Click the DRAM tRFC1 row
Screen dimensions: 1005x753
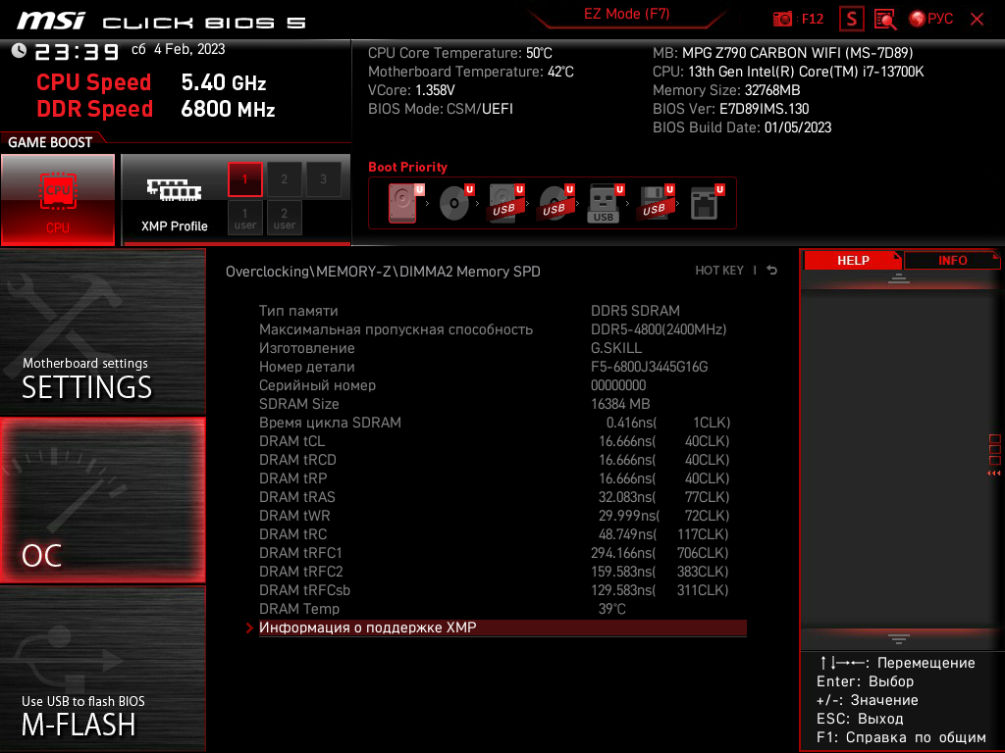(x=495, y=553)
